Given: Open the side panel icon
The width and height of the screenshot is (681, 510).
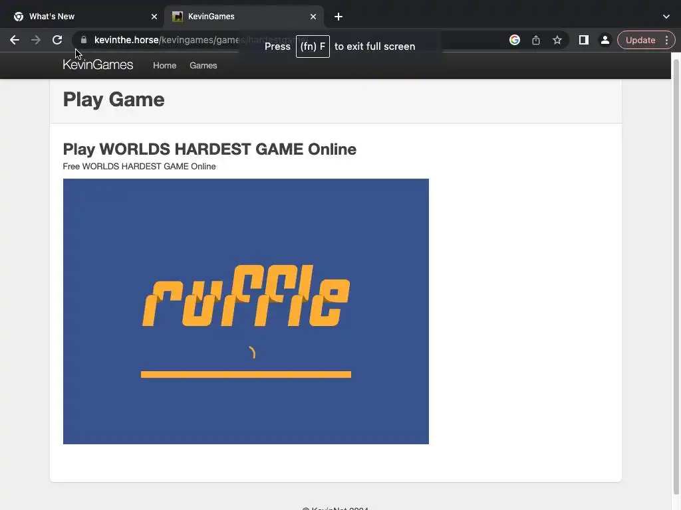Looking at the screenshot, I should click(x=584, y=40).
